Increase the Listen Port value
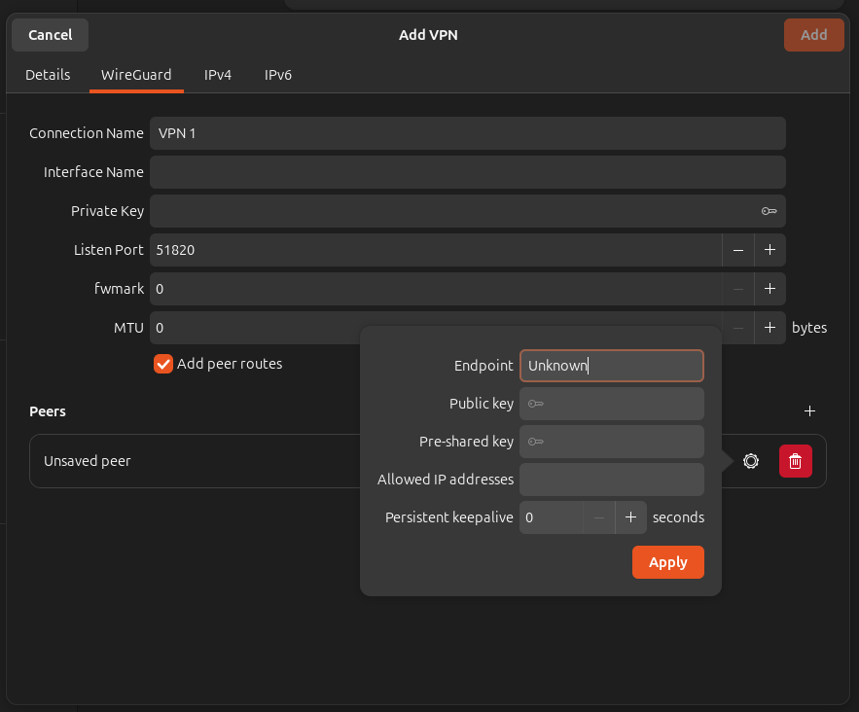 [770, 250]
